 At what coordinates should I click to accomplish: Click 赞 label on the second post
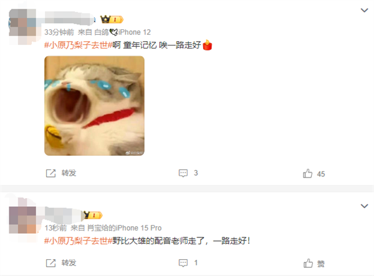coord(321,264)
